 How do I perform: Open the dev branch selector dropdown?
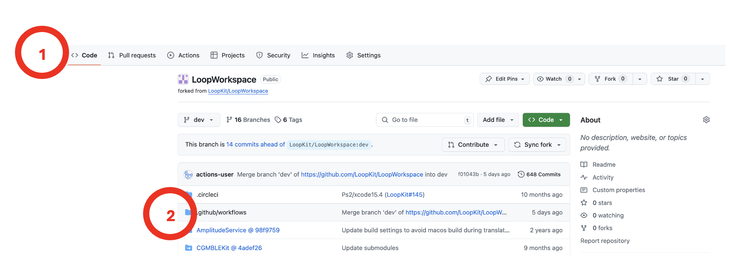[x=199, y=120]
